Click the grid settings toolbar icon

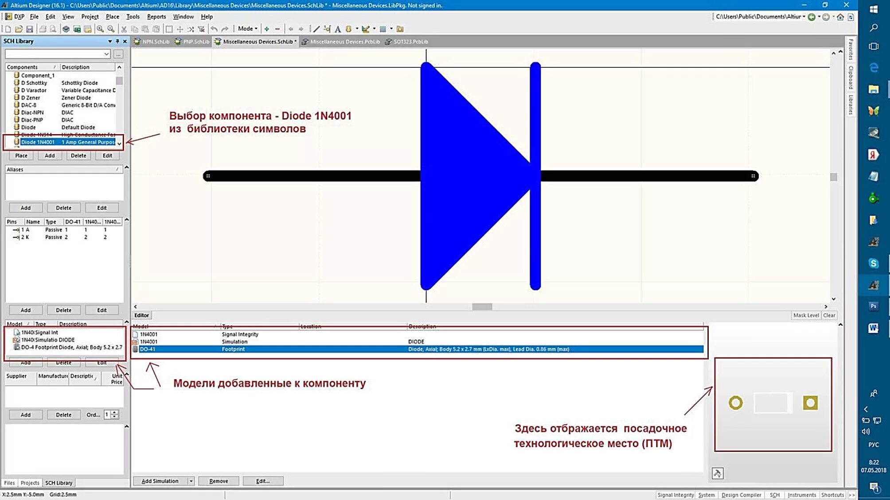point(383,29)
